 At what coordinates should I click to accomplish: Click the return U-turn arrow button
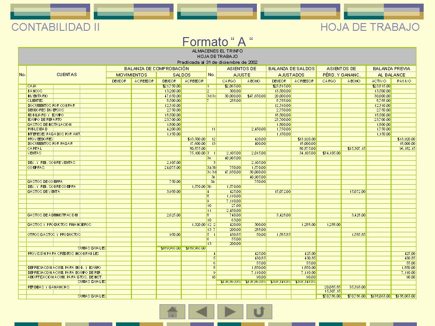[259, 312]
